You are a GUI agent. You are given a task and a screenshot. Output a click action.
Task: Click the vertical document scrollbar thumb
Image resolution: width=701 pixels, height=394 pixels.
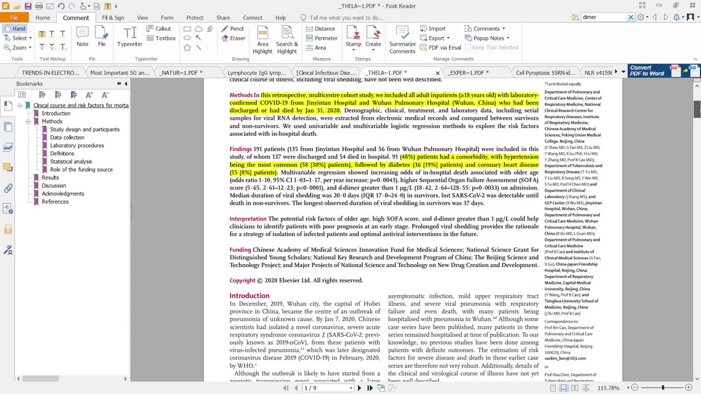tap(697, 109)
